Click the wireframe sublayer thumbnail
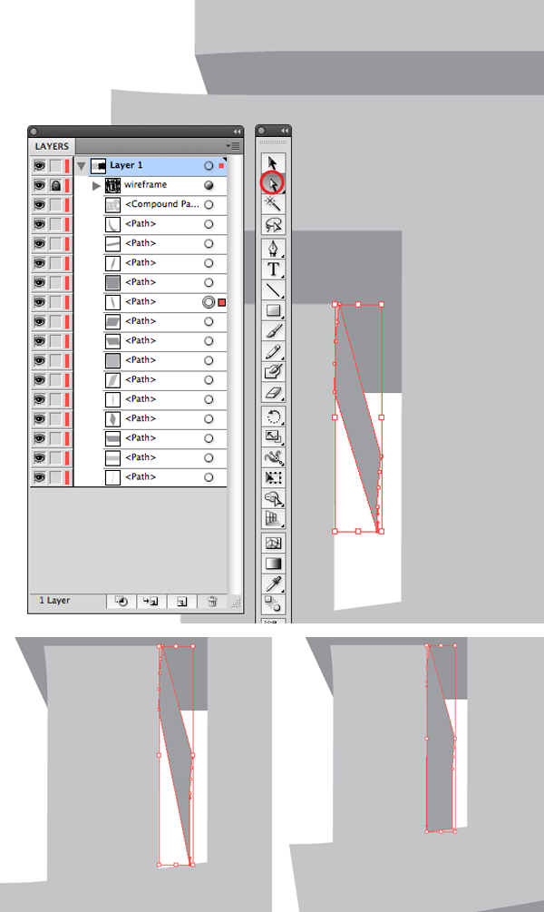The height and width of the screenshot is (912, 544). point(112,185)
